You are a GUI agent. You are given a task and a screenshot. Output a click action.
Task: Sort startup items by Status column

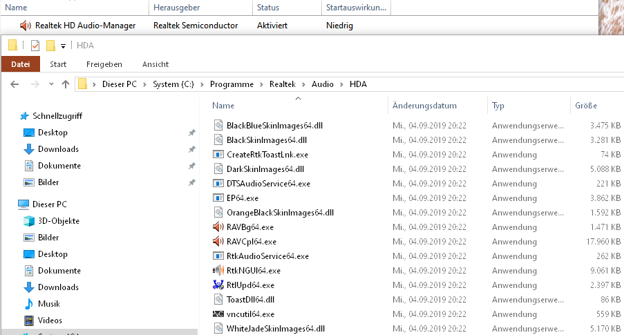pos(268,8)
